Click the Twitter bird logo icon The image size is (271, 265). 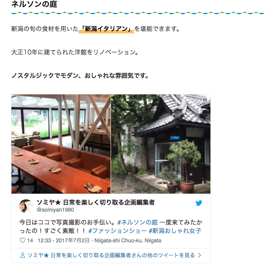click(199, 203)
